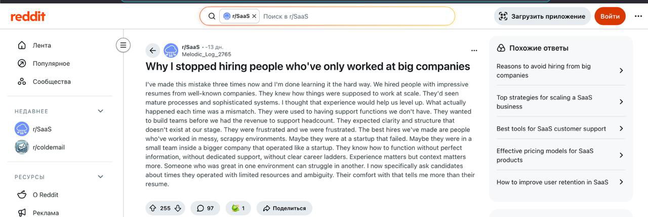Collapse the НЕДАВНЕЕ section
648x217 pixels.
click(x=100, y=111)
